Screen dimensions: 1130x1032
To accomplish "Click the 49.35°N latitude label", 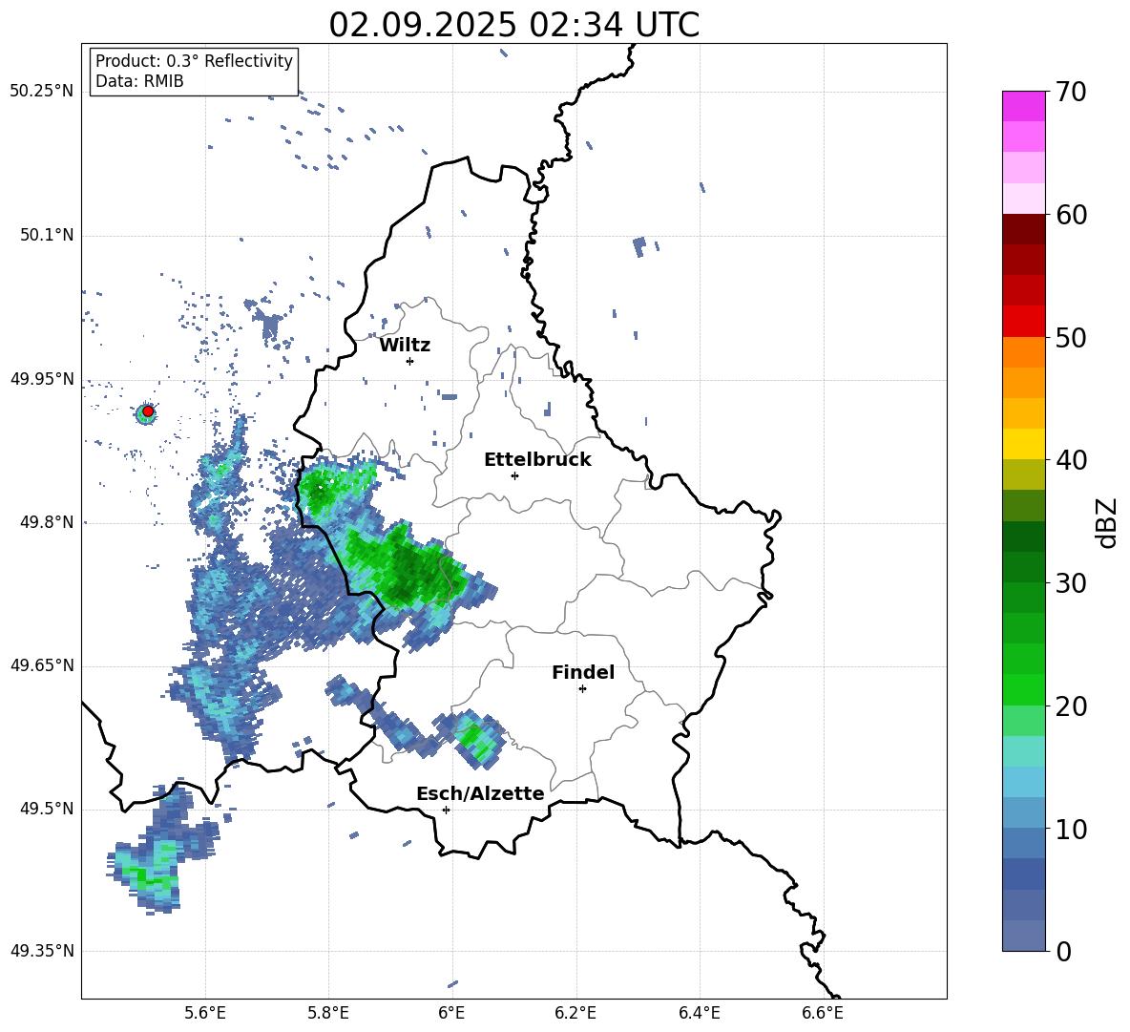I will pyautogui.click(x=42, y=951).
